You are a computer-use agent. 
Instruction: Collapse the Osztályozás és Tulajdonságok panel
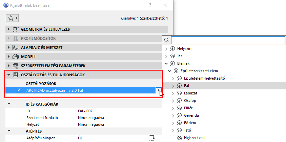[9, 75]
